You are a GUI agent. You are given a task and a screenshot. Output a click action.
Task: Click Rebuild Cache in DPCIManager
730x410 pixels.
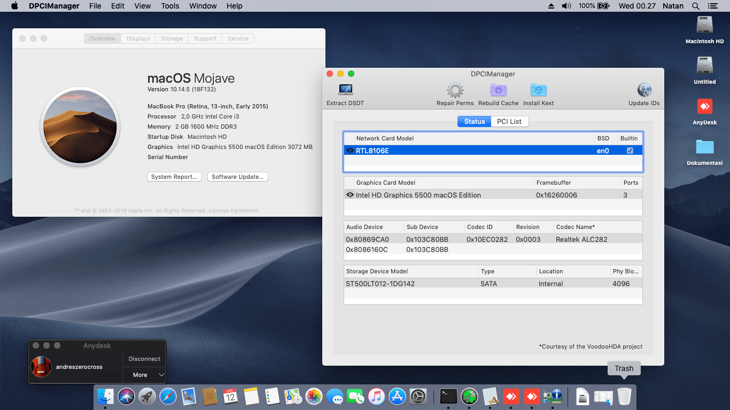498,90
